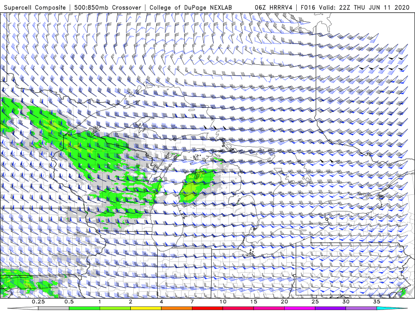
Task: Click the "College of DuPage NEXLAB" text
Action: click(190, 7)
